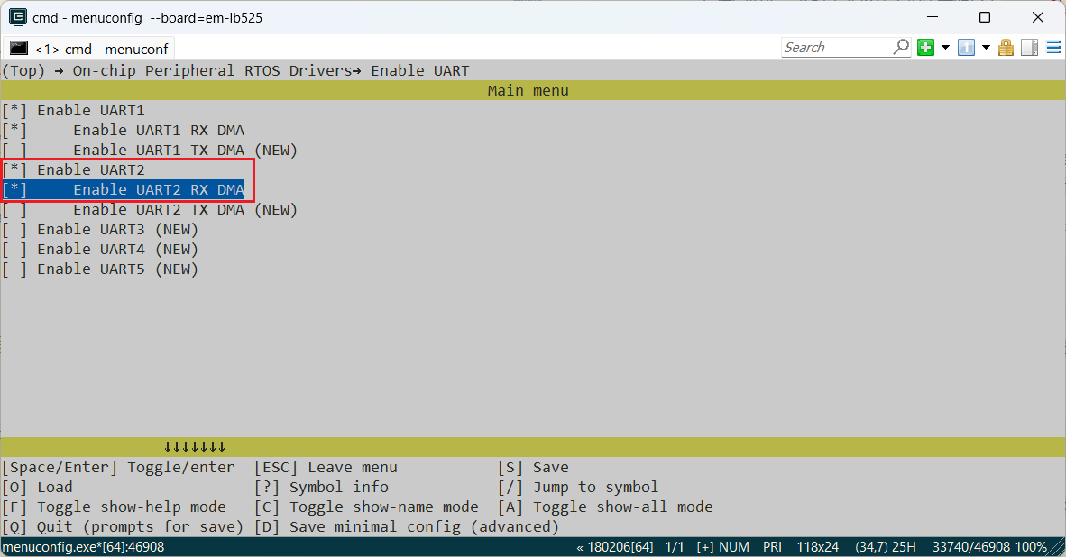1066x557 pixels.
Task: Toggle the alternative scrollback mode icon
Action: (1029, 48)
